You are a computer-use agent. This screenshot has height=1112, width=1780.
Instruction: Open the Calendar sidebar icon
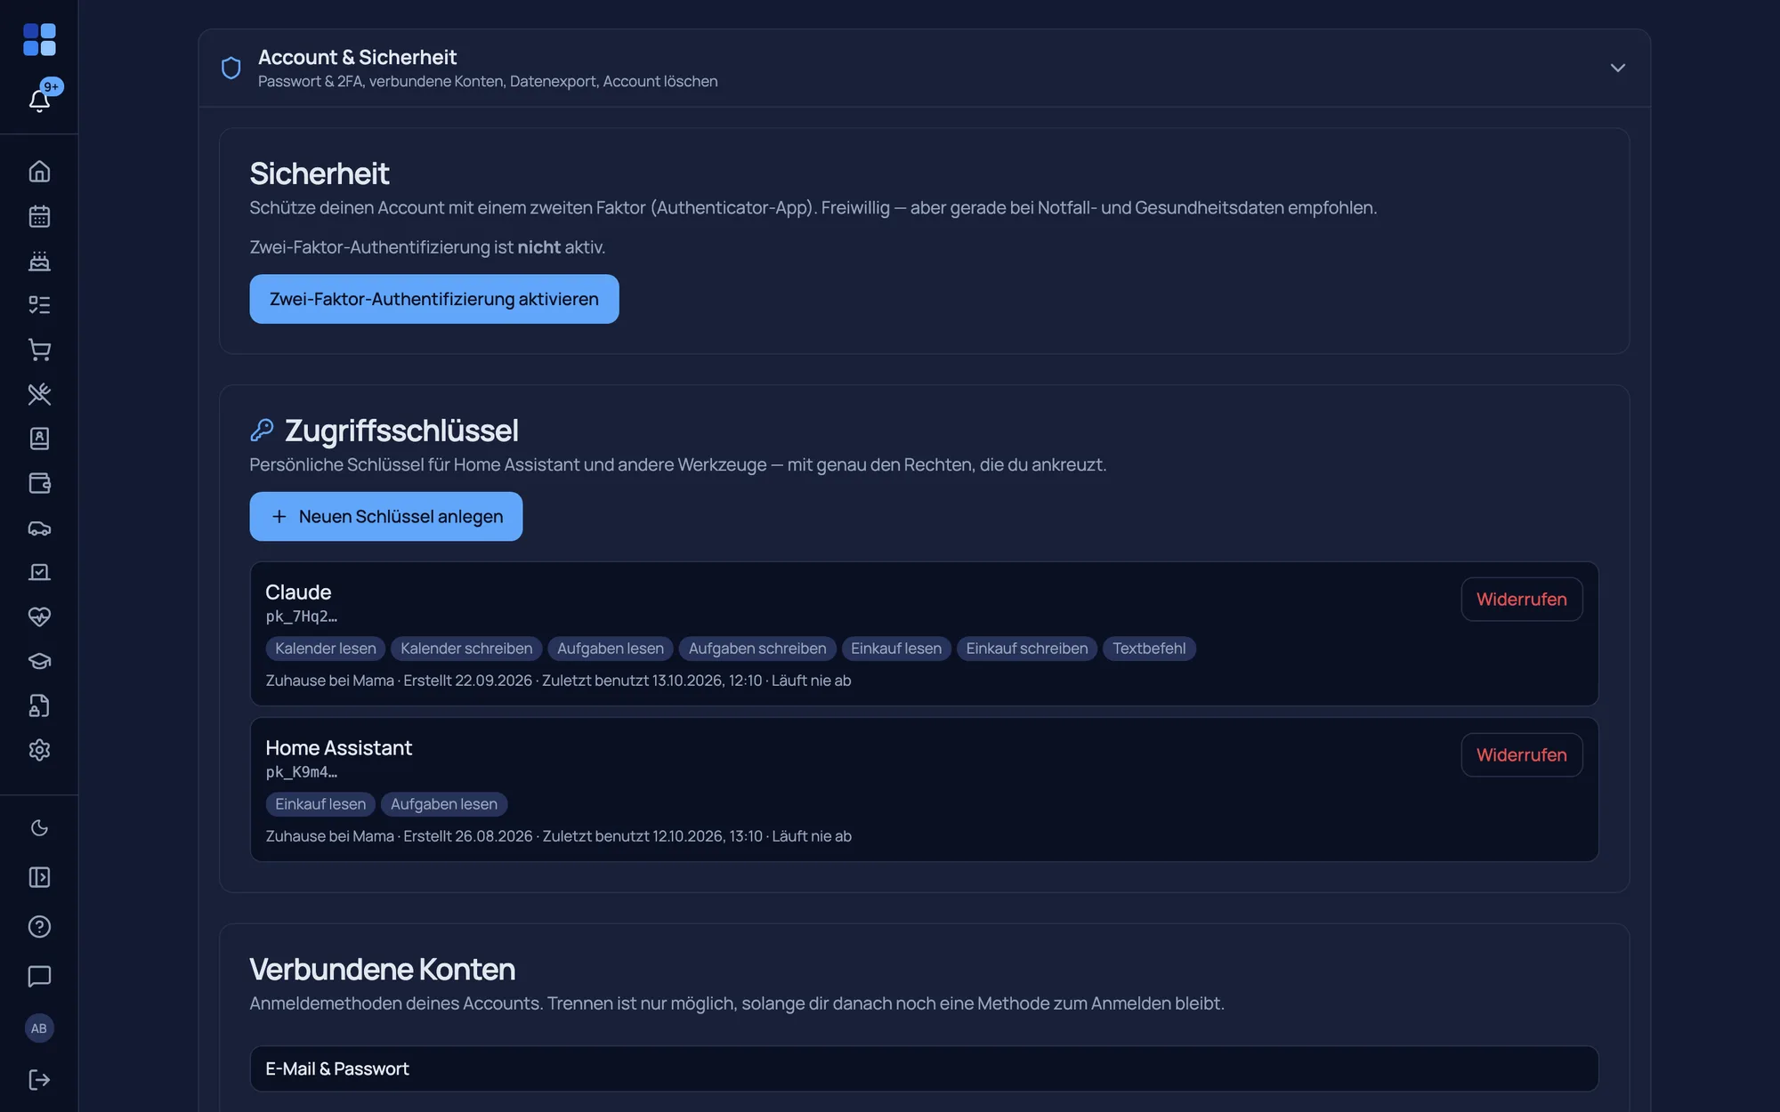point(39,216)
